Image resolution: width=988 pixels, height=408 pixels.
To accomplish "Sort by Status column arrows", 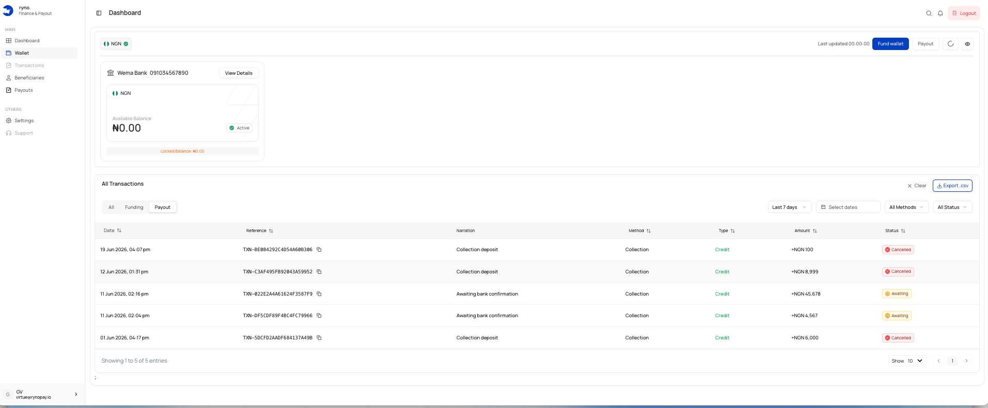I will [x=903, y=231].
